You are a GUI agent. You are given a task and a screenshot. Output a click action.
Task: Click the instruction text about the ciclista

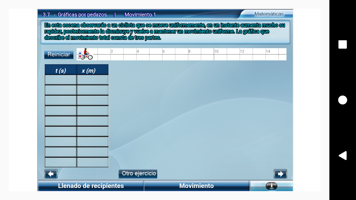pos(165,31)
